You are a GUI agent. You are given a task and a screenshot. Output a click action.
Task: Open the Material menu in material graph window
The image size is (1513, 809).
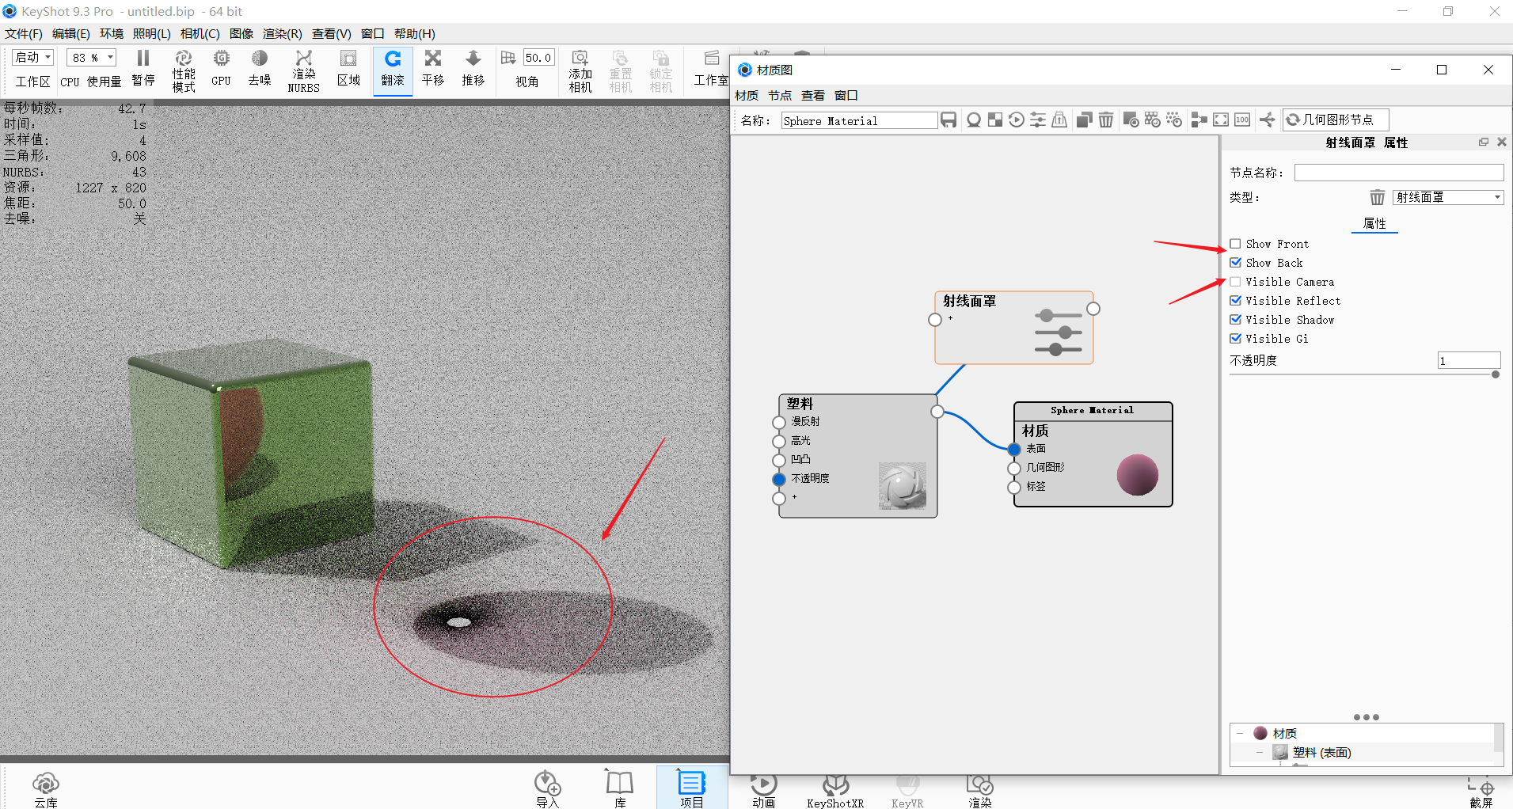coord(747,95)
